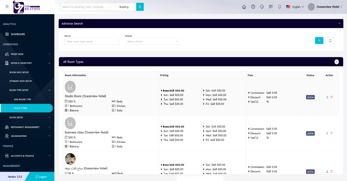Image resolution: width=347 pixels, height=181 pixels.
Task: Click the edit pencil icon for Studio Room
Action: (x=327, y=97)
